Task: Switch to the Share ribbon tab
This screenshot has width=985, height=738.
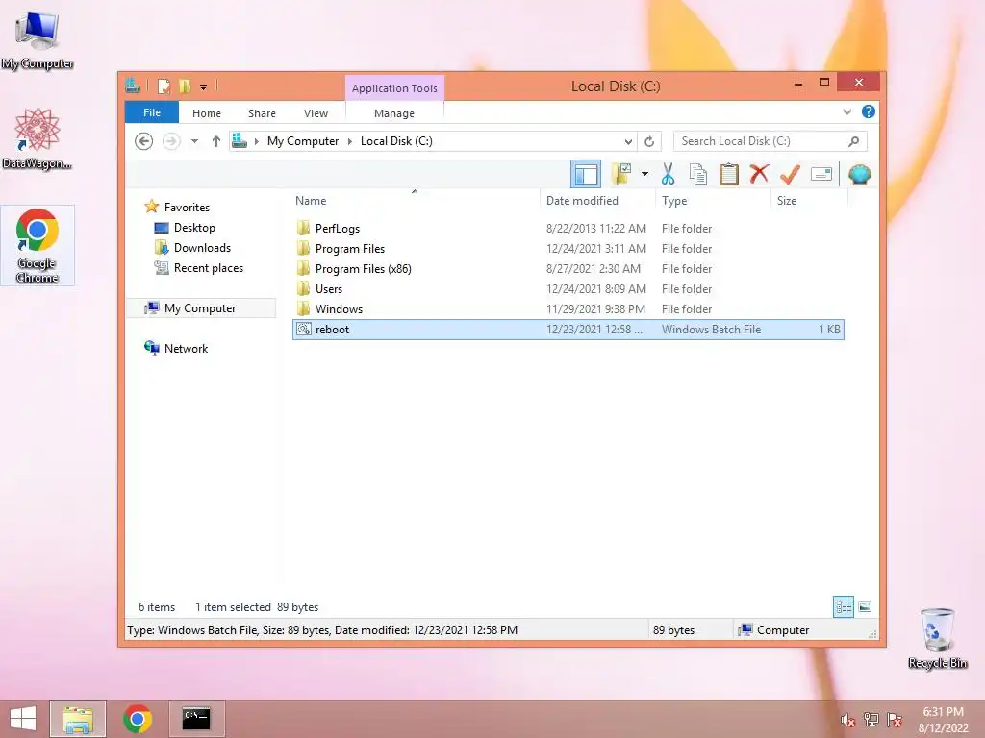Action: coord(262,113)
